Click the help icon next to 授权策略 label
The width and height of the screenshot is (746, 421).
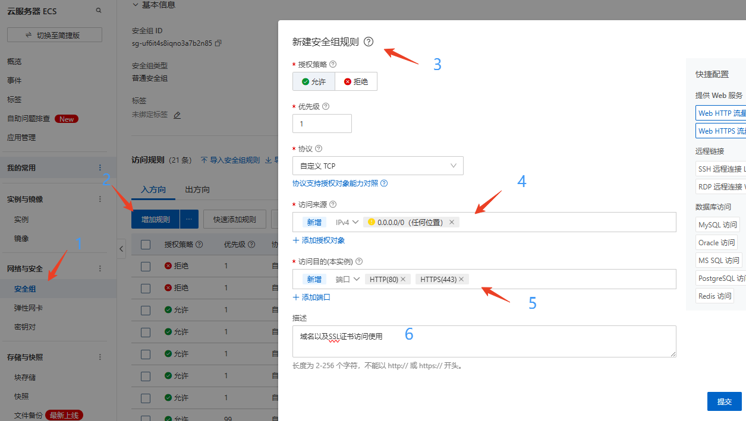(333, 64)
